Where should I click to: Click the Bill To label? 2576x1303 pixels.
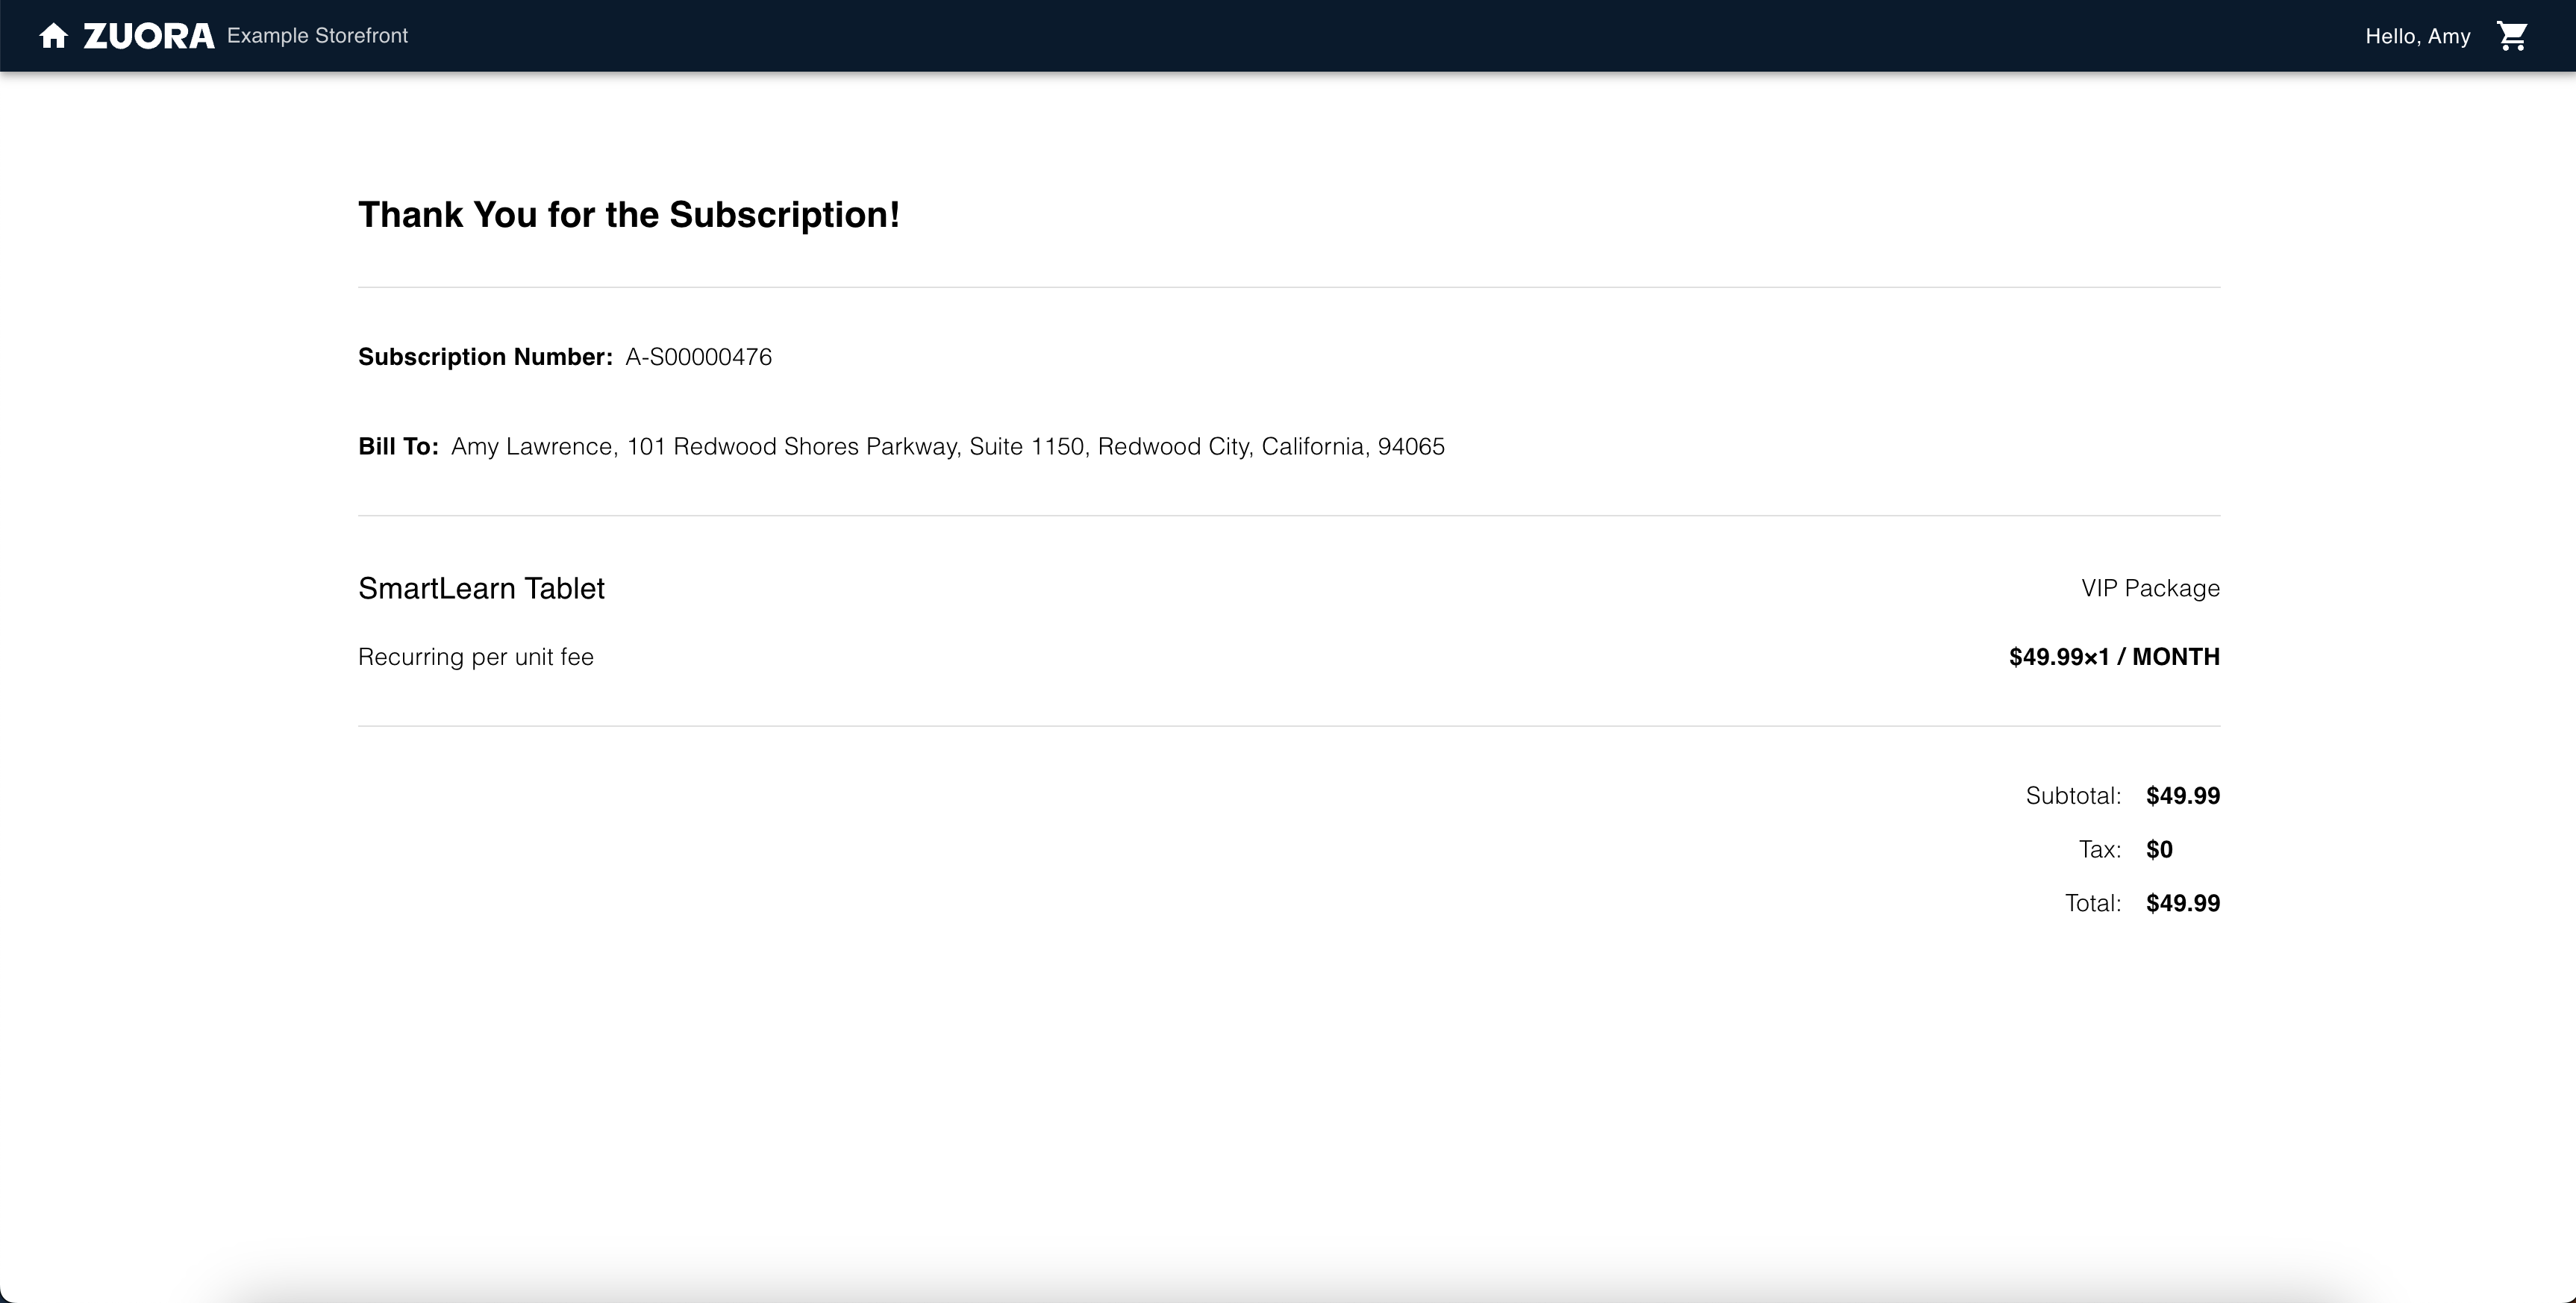click(398, 446)
